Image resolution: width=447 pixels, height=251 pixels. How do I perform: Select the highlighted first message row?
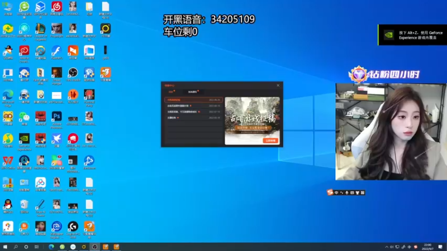(x=193, y=100)
